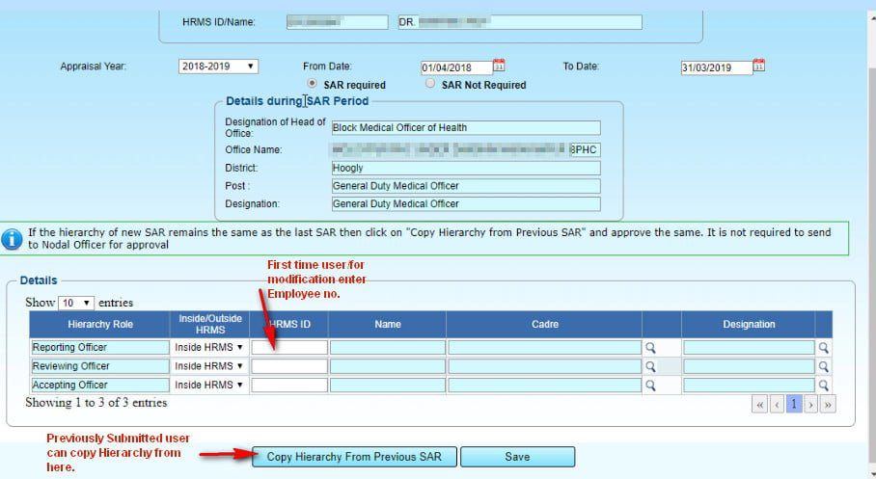Screen dimensions: 876x479
Task: Click the Post field
Action: 466,186
